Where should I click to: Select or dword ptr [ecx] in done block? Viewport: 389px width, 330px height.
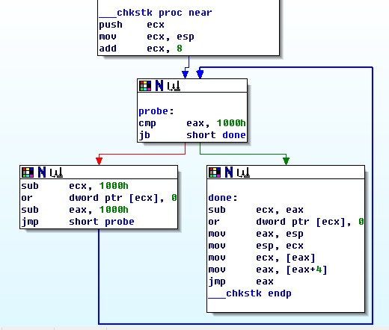[286, 222]
